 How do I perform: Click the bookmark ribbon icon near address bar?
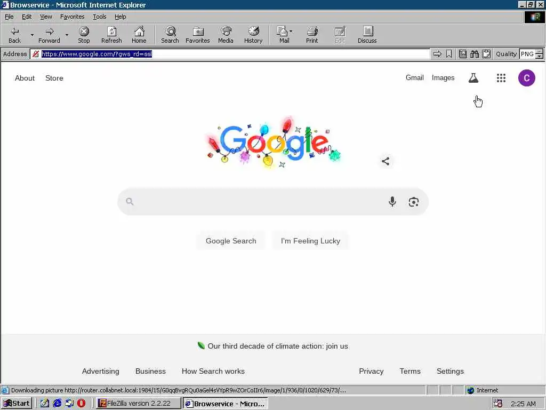pyautogui.click(x=449, y=54)
